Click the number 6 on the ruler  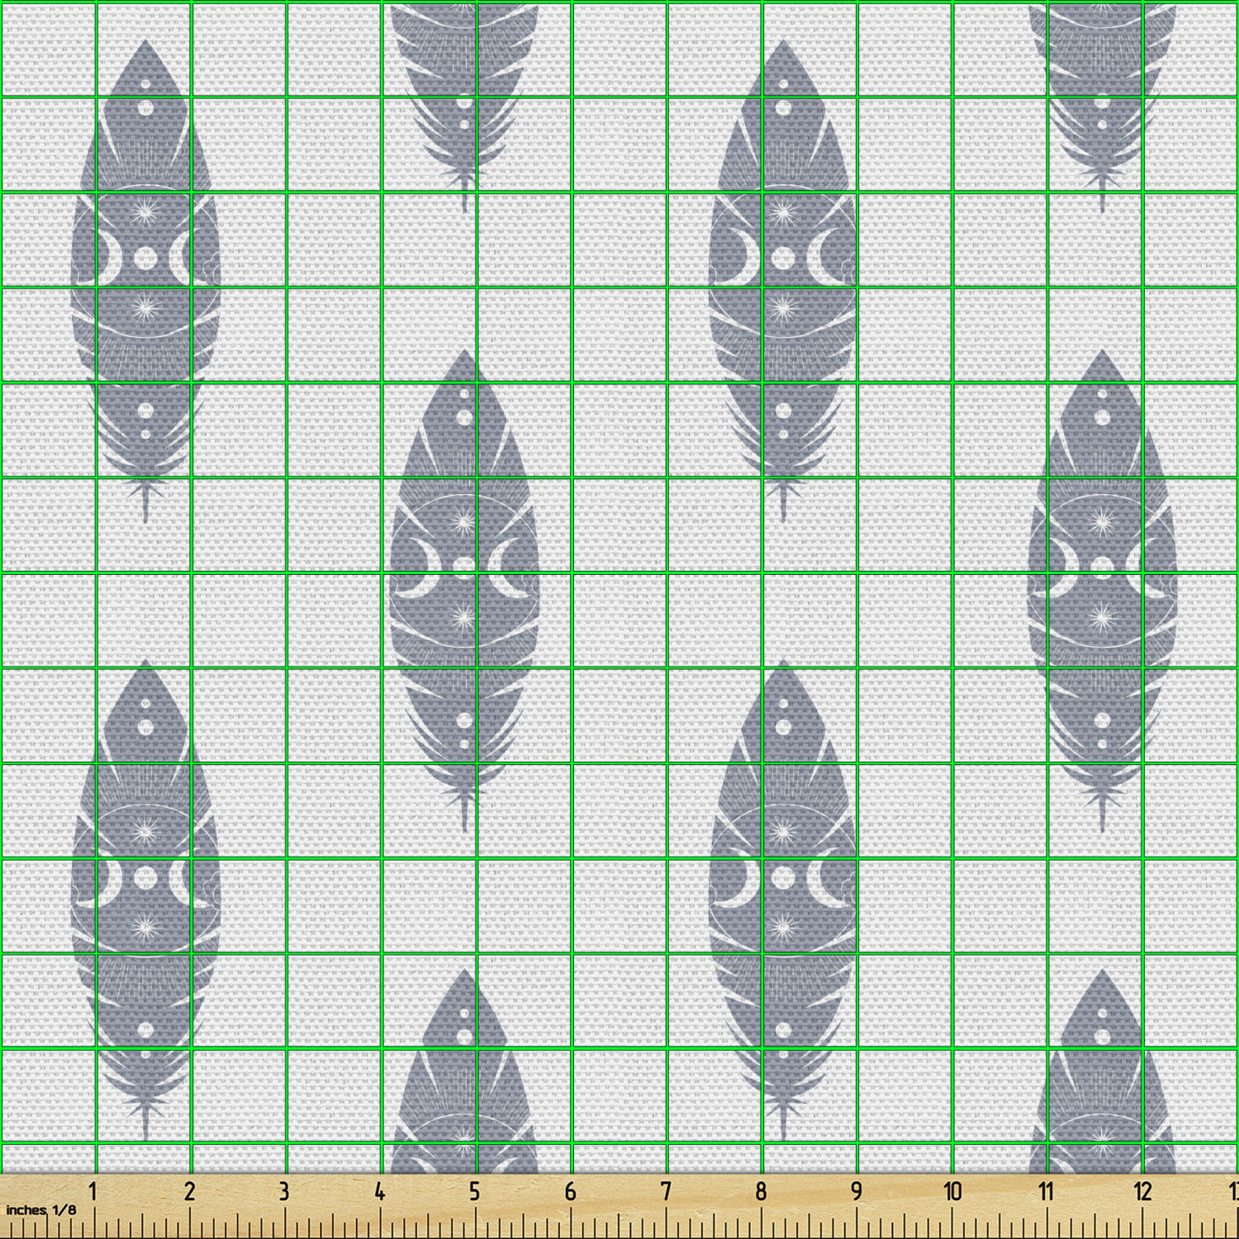click(x=570, y=1192)
